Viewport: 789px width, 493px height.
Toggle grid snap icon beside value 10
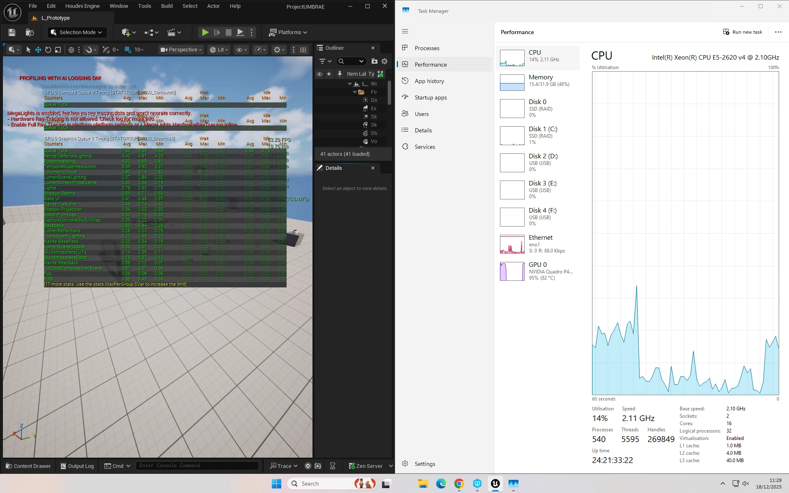[128, 50]
